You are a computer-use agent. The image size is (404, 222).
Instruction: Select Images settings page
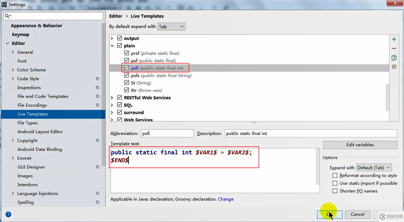coord(25,176)
